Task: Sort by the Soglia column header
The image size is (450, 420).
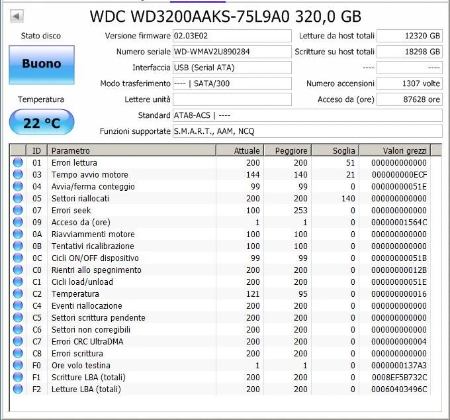Action: point(336,150)
